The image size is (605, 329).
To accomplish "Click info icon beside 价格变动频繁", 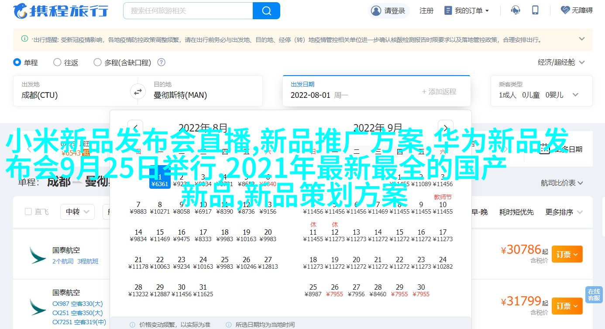I will (x=133, y=325).
